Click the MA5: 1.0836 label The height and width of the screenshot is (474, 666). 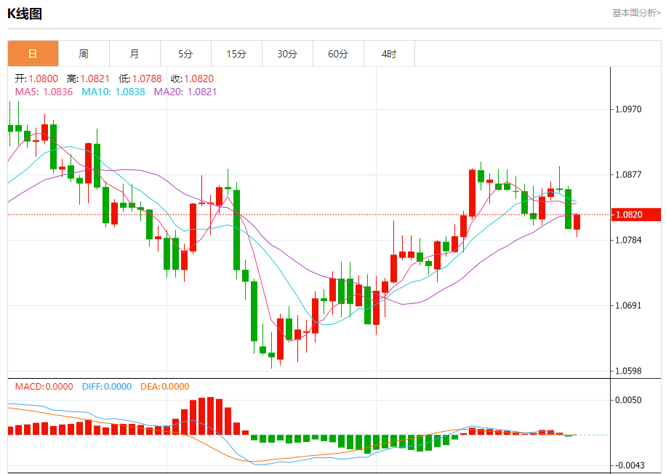point(44,92)
